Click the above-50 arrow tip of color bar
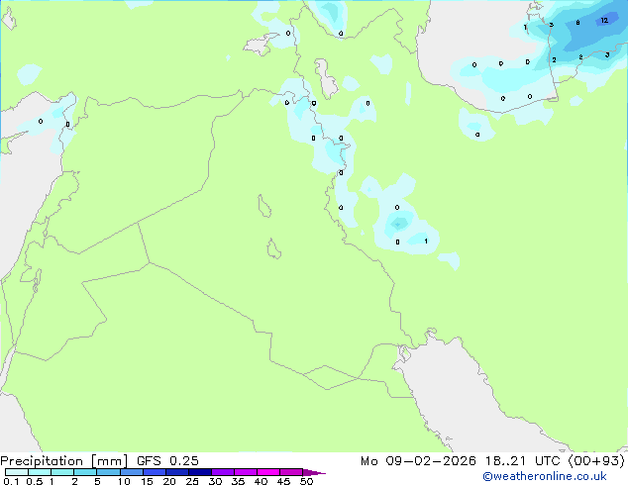The image size is (628, 485). pos(314,472)
